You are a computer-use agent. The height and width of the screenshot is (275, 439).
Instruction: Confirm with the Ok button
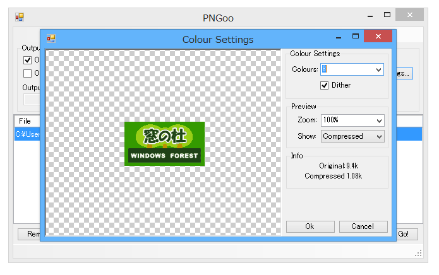coord(310,226)
